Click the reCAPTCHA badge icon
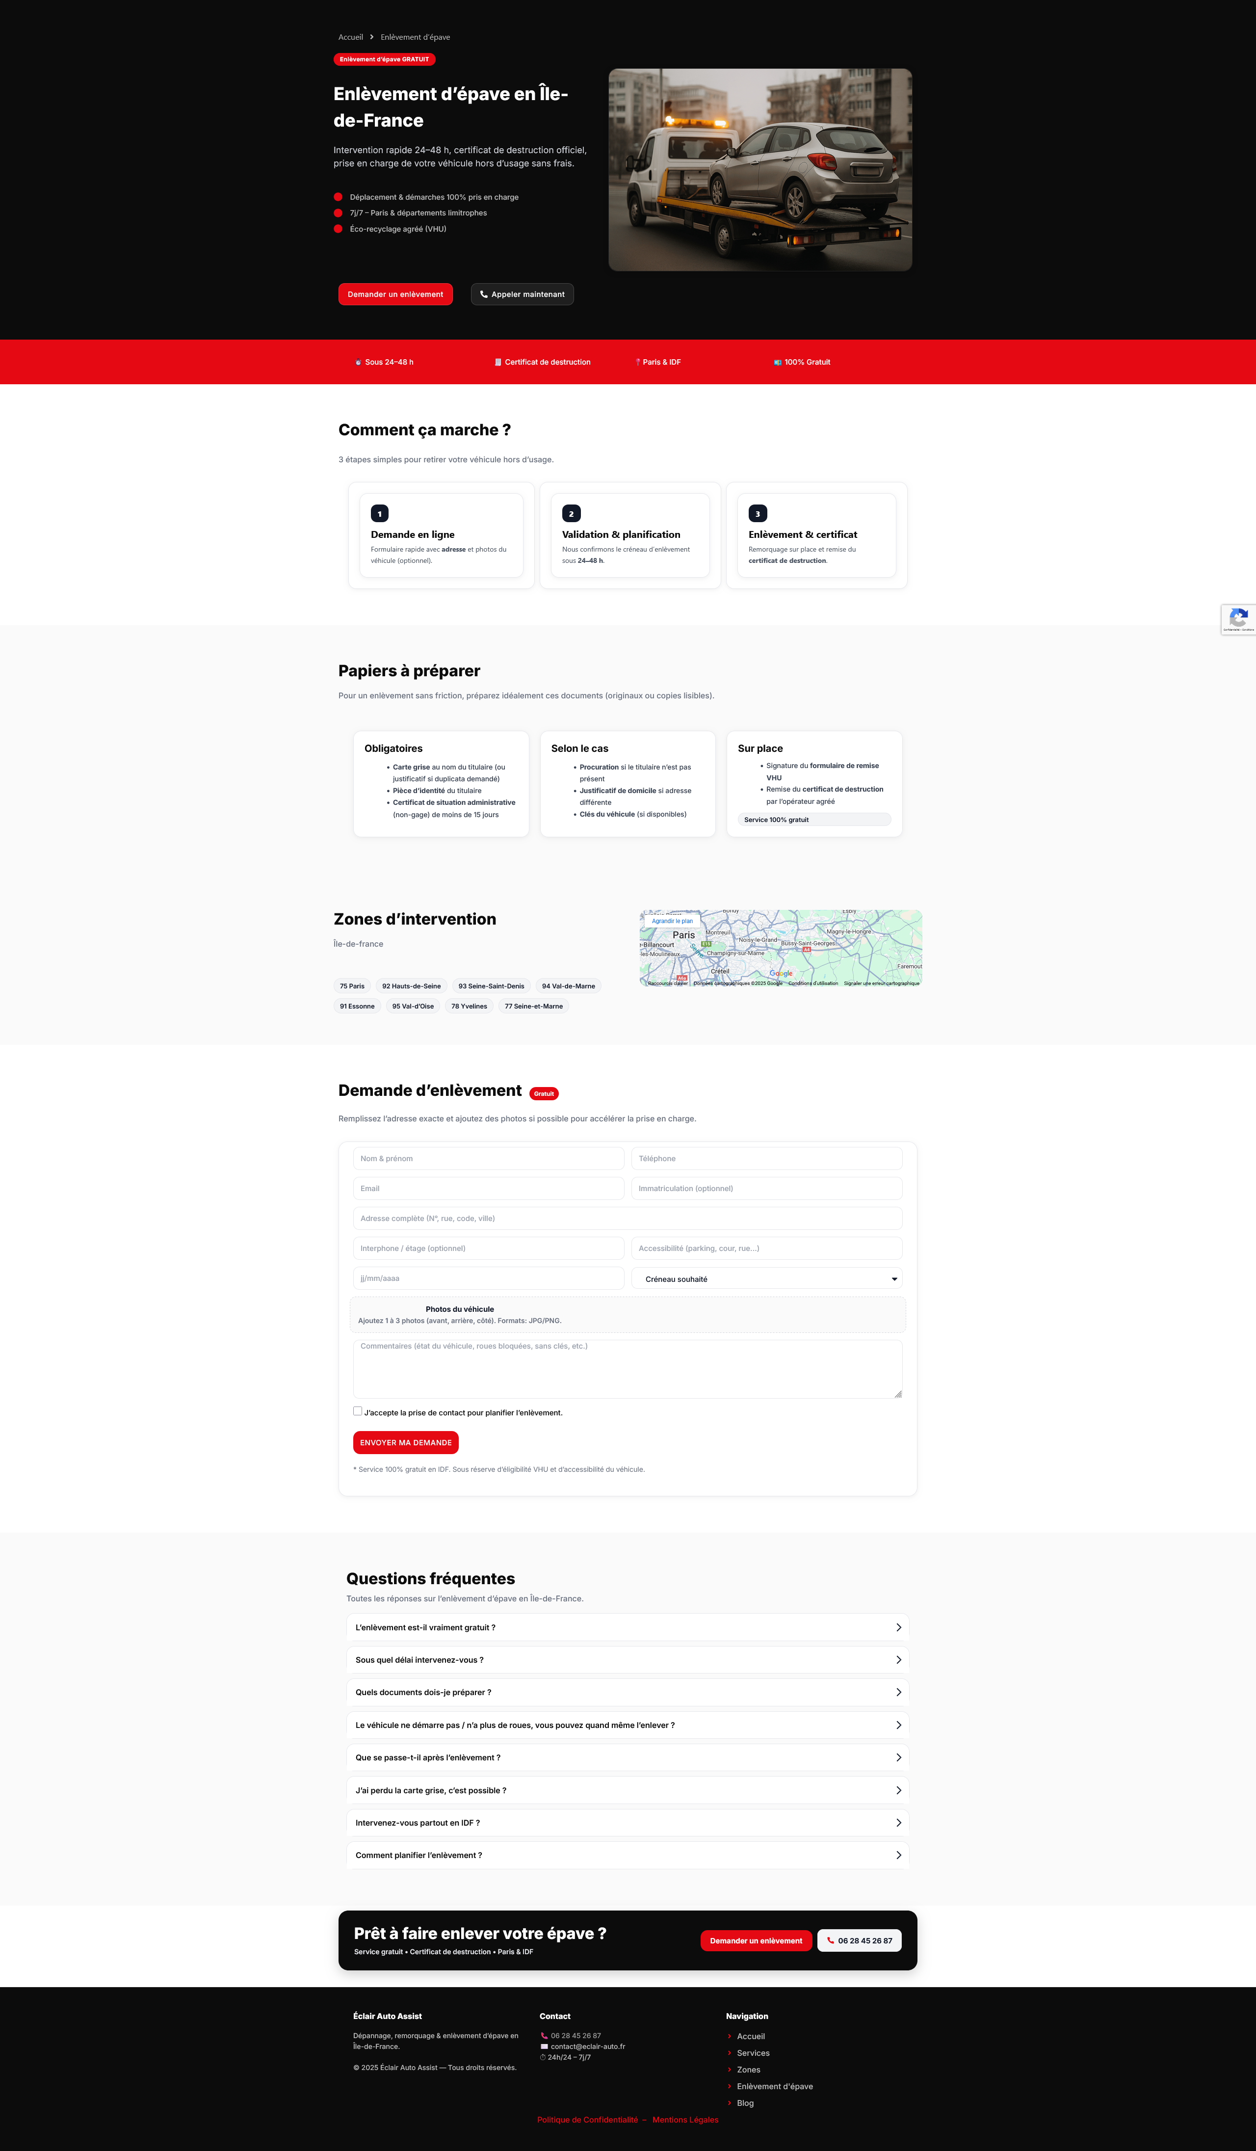 pyautogui.click(x=1239, y=618)
